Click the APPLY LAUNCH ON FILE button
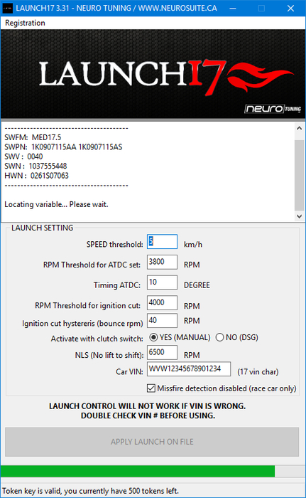Viewport: 306px width, 498px height. tap(152, 442)
